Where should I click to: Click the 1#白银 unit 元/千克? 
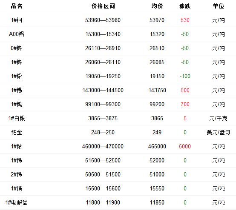tap(218, 118)
